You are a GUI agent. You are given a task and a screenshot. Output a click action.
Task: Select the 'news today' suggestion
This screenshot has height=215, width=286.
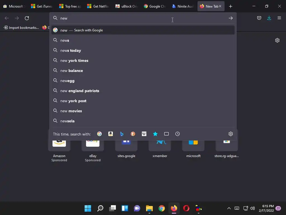pyautogui.click(x=143, y=50)
